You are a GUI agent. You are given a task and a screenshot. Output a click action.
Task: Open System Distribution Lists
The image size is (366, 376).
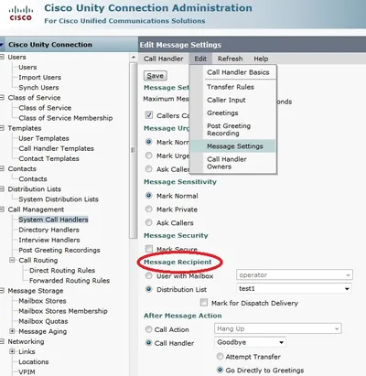pyautogui.click(x=59, y=199)
